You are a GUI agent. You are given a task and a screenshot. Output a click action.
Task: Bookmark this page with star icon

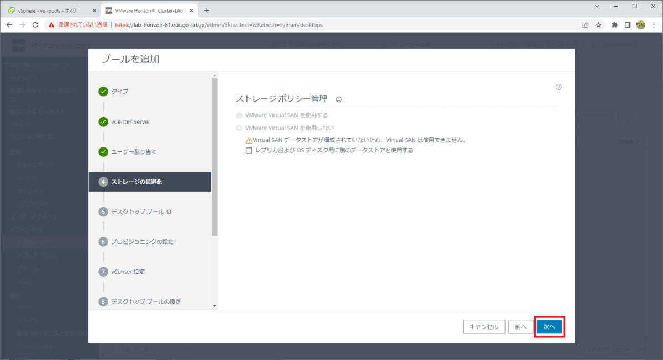coord(598,25)
